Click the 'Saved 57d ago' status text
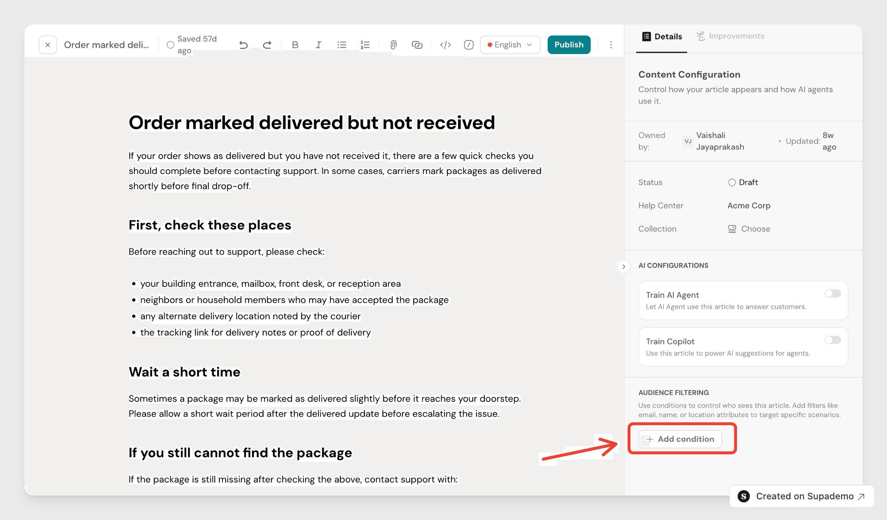 (x=197, y=45)
